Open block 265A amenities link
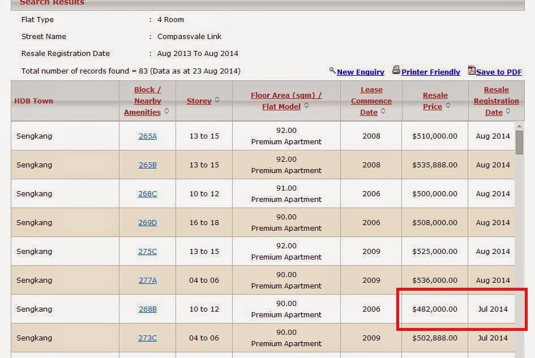The image size is (535, 358). point(147,136)
